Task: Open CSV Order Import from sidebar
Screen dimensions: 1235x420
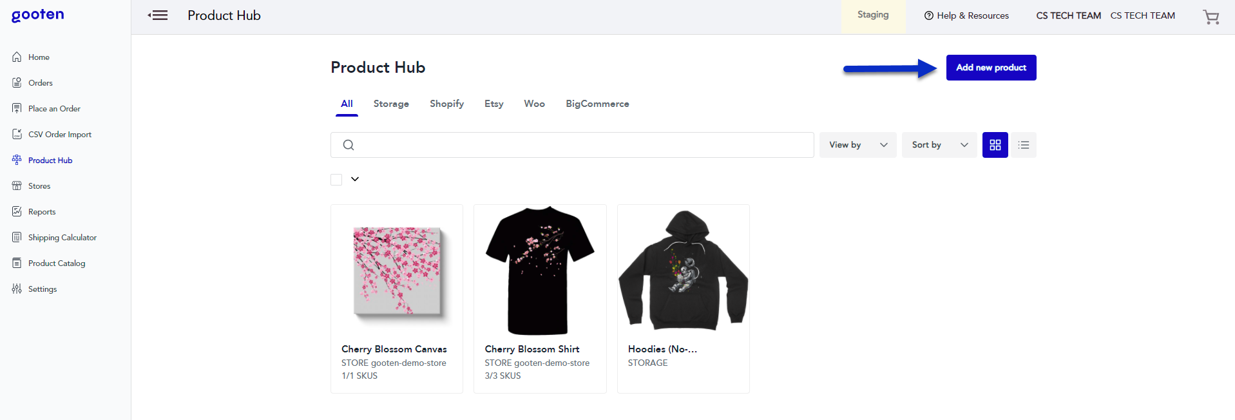Action: pyautogui.click(x=17, y=134)
